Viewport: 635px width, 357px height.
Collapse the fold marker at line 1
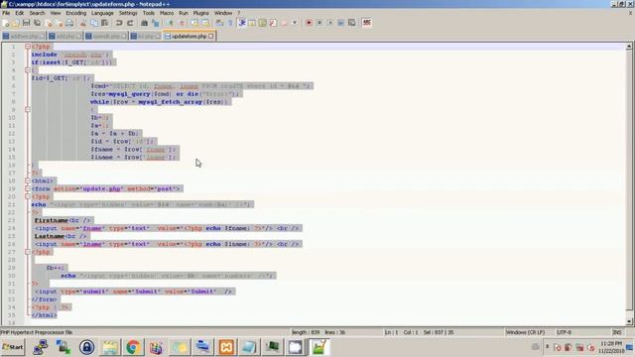coord(28,47)
